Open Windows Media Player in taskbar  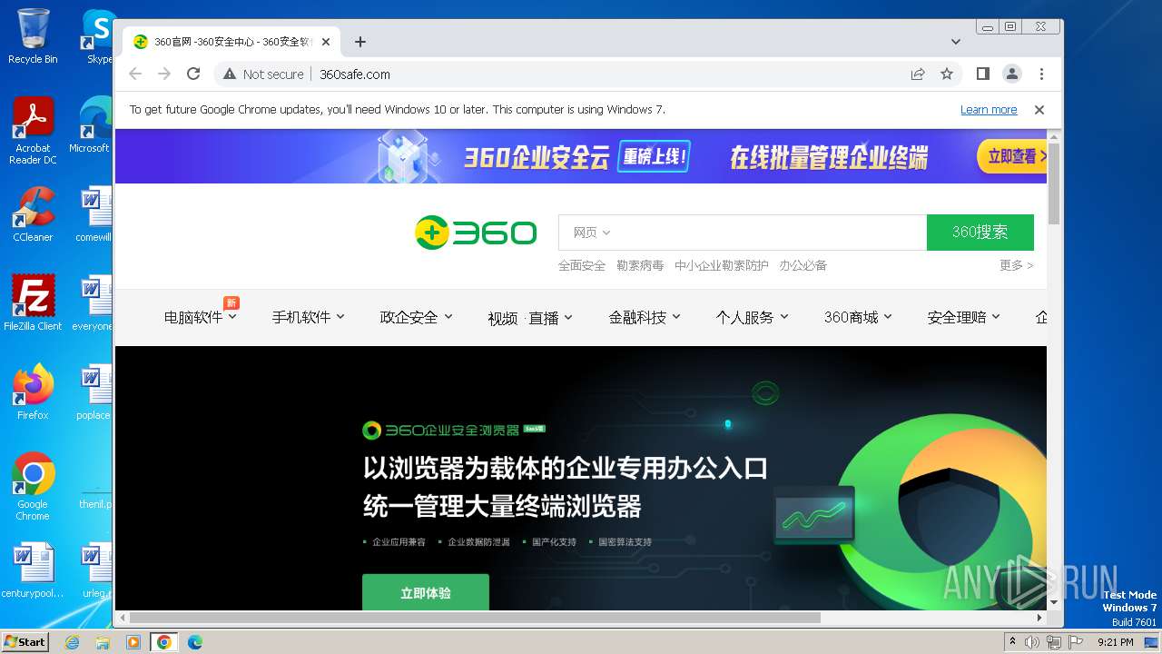point(133,642)
